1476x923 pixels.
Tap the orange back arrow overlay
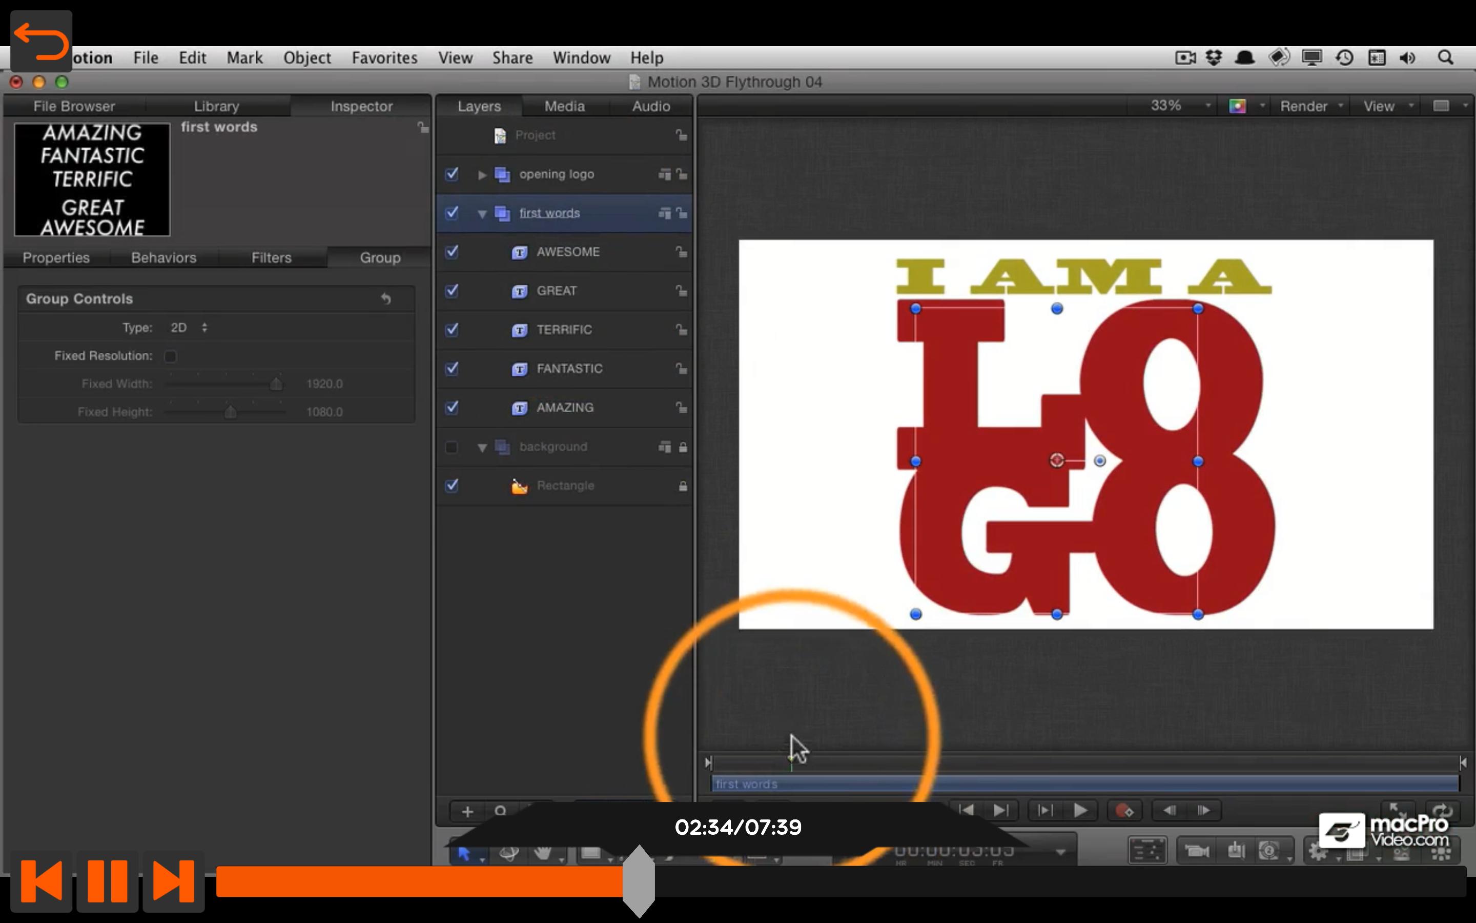[41, 42]
